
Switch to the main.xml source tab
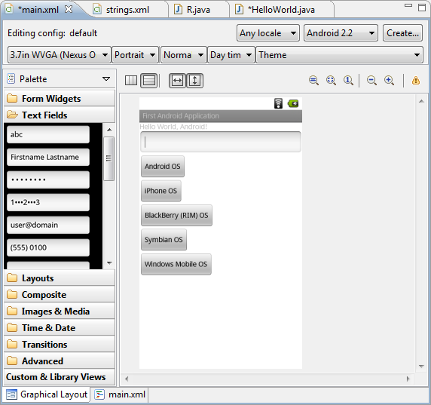coord(120,394)
